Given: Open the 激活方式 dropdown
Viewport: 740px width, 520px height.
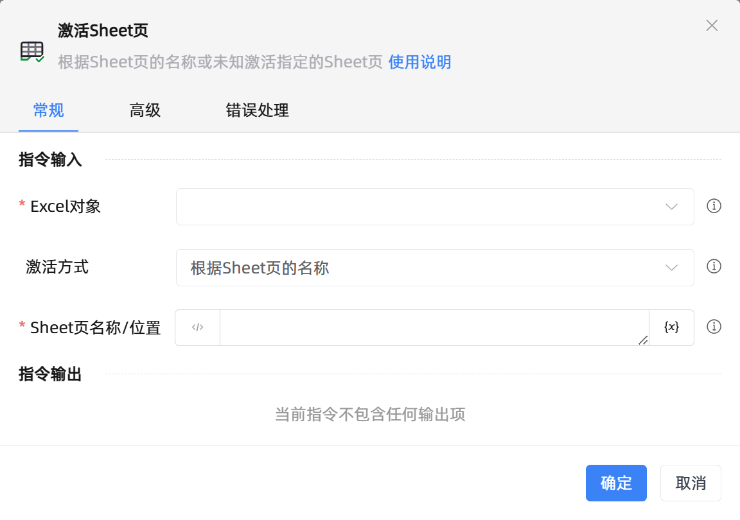Looking at the screenshot, I should pyautogui.click(x=435, y=268).
